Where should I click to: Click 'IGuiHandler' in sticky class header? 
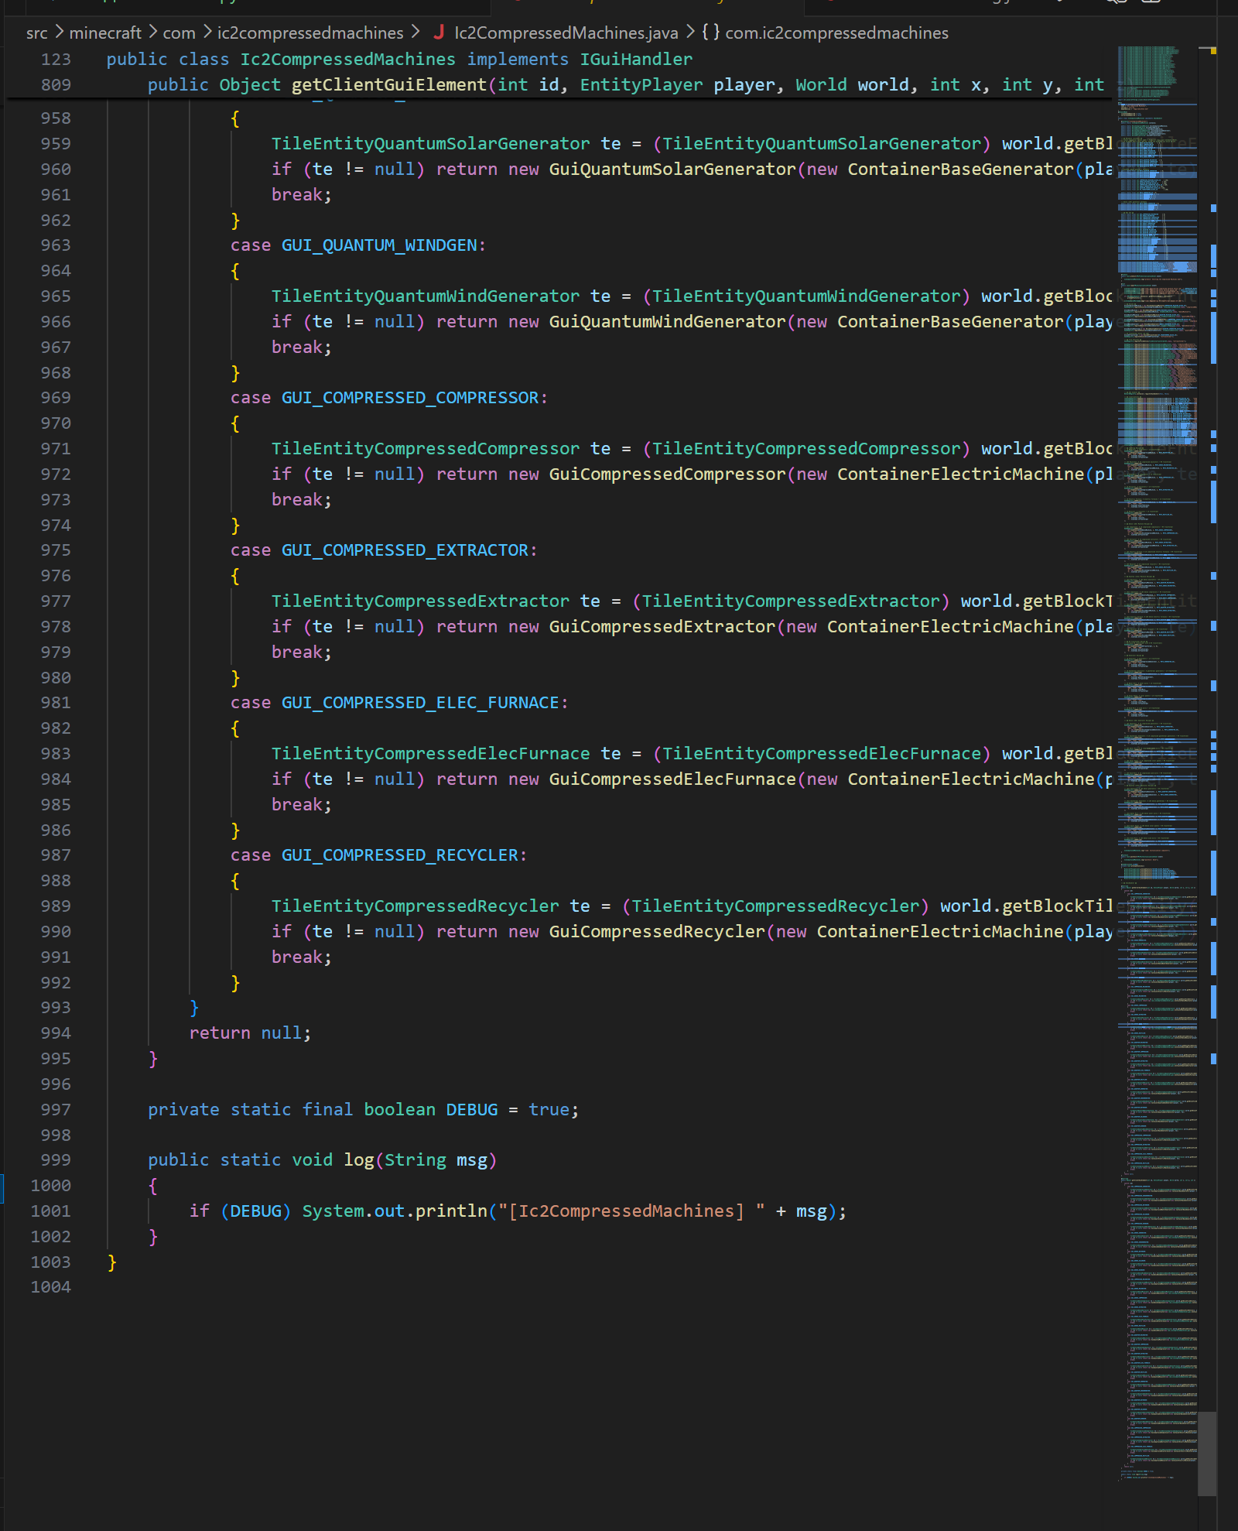[x=636, y=60]
